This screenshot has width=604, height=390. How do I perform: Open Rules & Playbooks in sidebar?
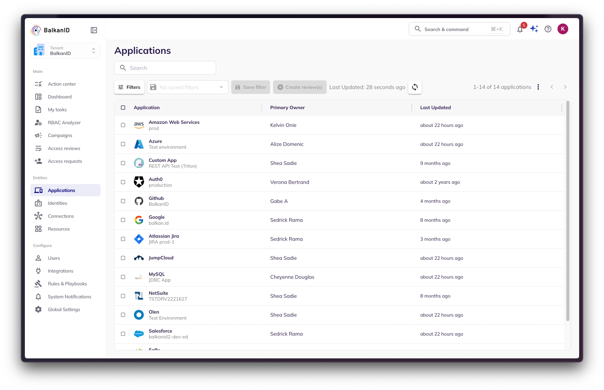point(65,284)
